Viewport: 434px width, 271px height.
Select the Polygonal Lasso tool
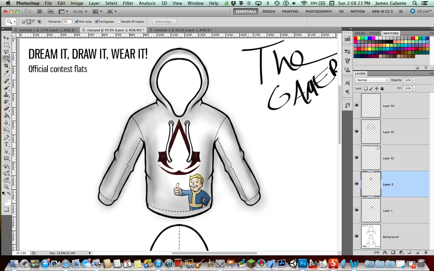click(6, 52)
